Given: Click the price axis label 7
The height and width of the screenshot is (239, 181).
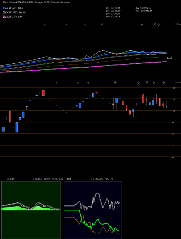Looking at the screenshot, I should coord(173,146).
